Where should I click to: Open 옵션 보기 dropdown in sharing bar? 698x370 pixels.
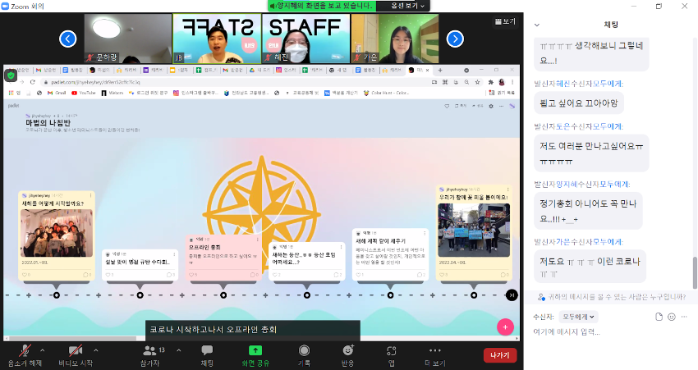[407, 6]
